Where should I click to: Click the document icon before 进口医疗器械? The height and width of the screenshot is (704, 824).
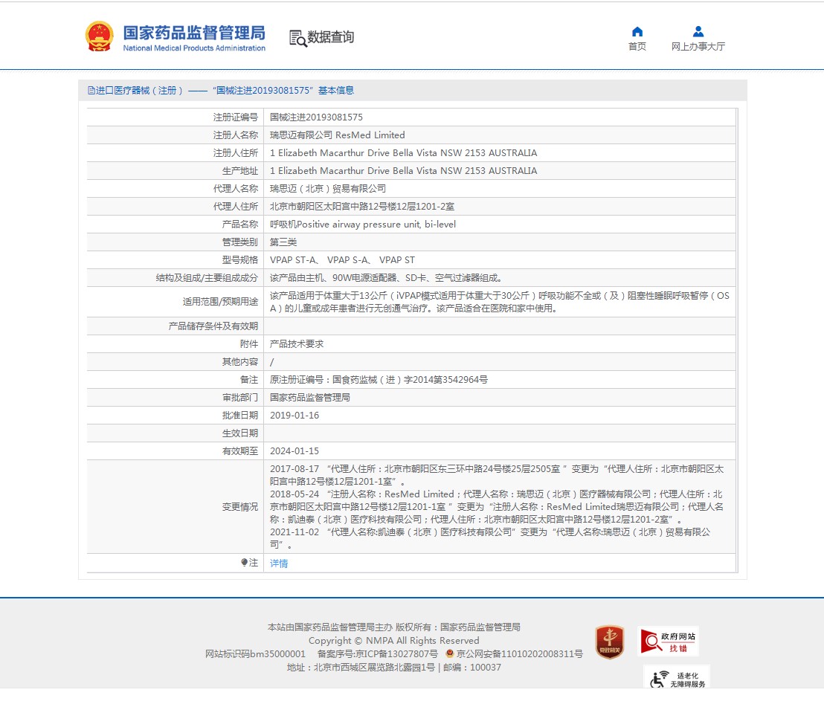click(91, 91)
